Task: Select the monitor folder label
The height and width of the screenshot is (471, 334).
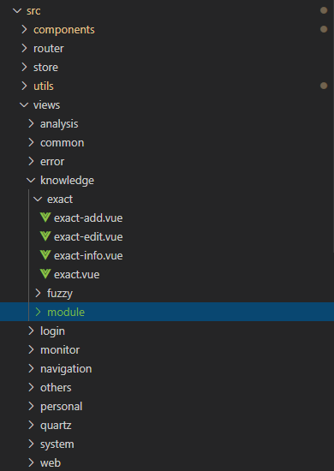Action: (x=60, y=349)
